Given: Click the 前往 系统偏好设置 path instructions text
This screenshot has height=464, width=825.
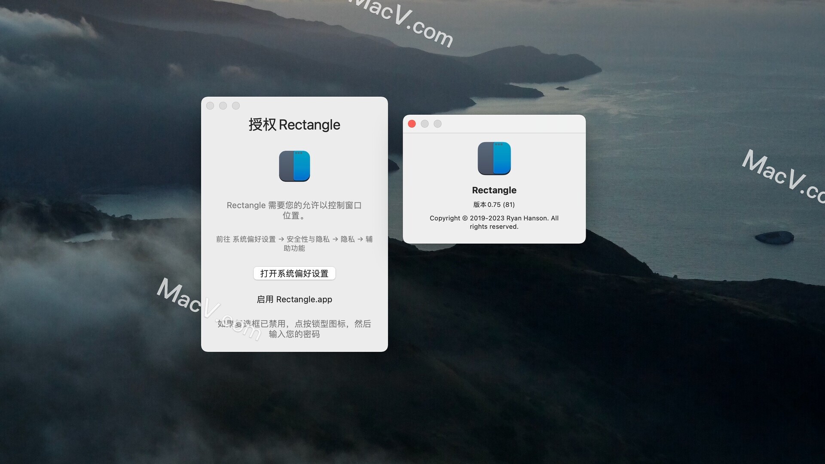Looking at the screenshot, I should (x=294, y=244).
